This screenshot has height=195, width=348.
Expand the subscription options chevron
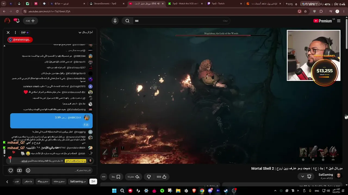pos(303,177)
